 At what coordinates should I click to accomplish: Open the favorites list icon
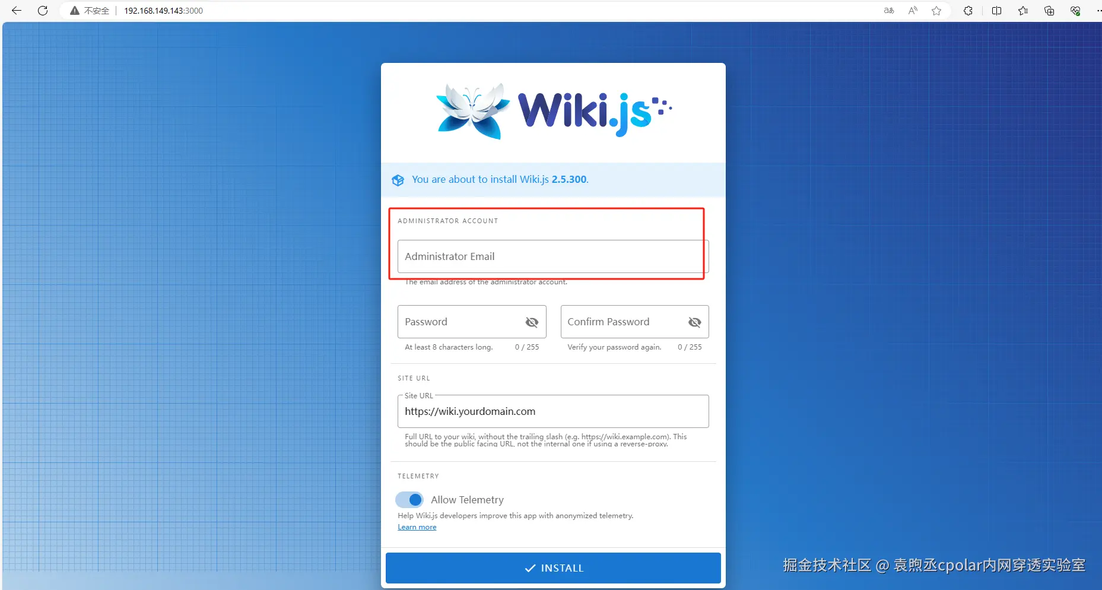tap(1023, 11)
